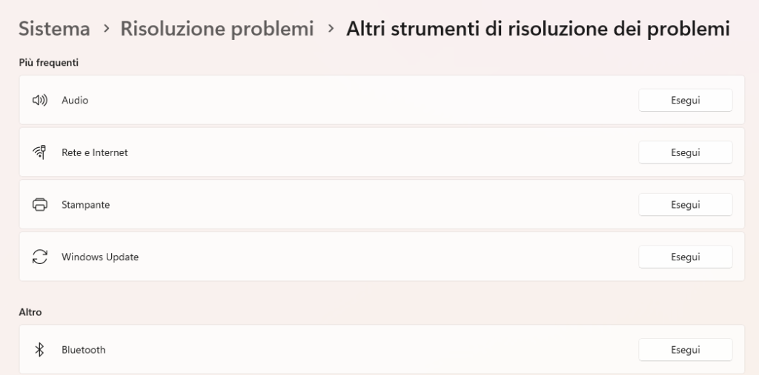Image resolution: width=759 pixels, height=375 pixels.
Task: Run the Audio troubleshooter with Esegui
Action: pos(685,100)
